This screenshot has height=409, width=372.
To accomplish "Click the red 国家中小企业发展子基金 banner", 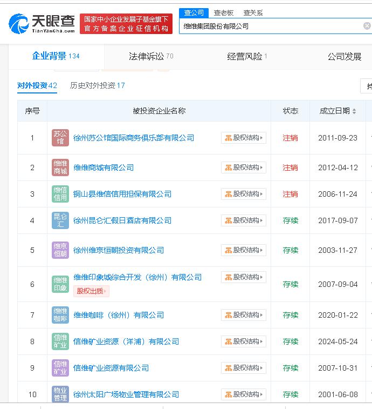I will coord(126,24).
